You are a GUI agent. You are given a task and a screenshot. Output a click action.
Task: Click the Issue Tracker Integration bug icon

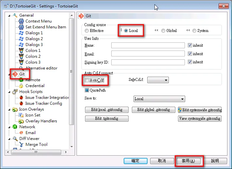pos(21,98)
